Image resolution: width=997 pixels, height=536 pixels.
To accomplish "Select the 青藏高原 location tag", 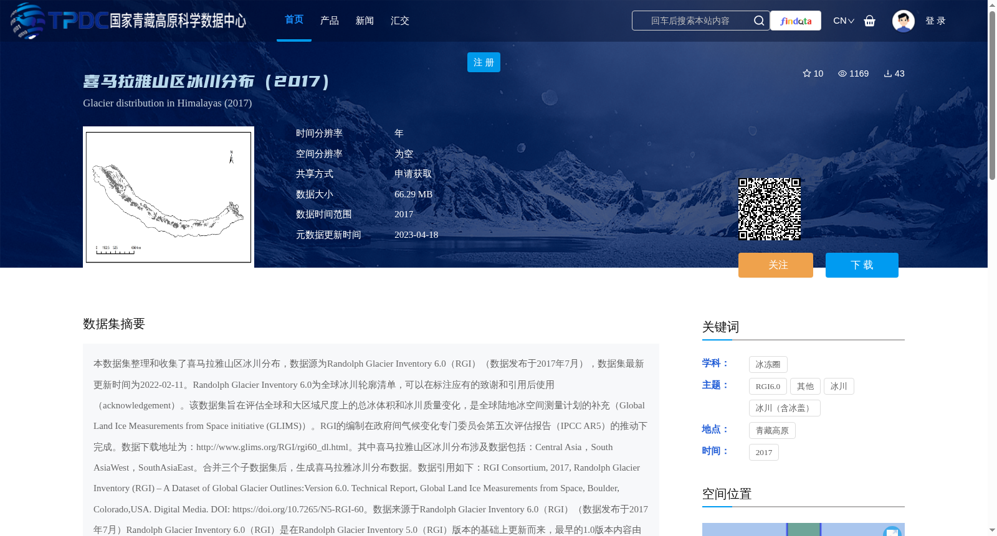I will coord(772,431).
